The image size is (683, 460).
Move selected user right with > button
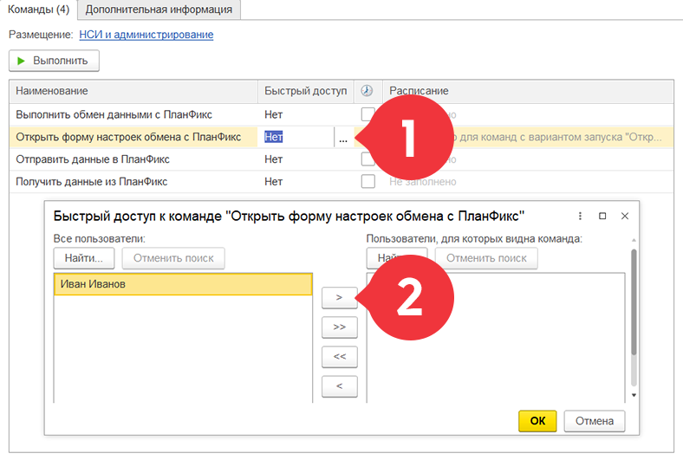(339, 298)
